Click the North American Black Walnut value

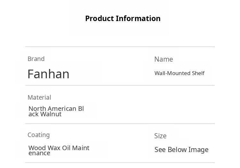coord(56,111)
